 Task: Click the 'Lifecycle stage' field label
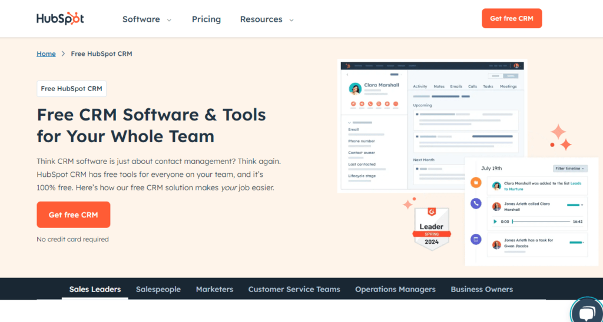point(362,176)
